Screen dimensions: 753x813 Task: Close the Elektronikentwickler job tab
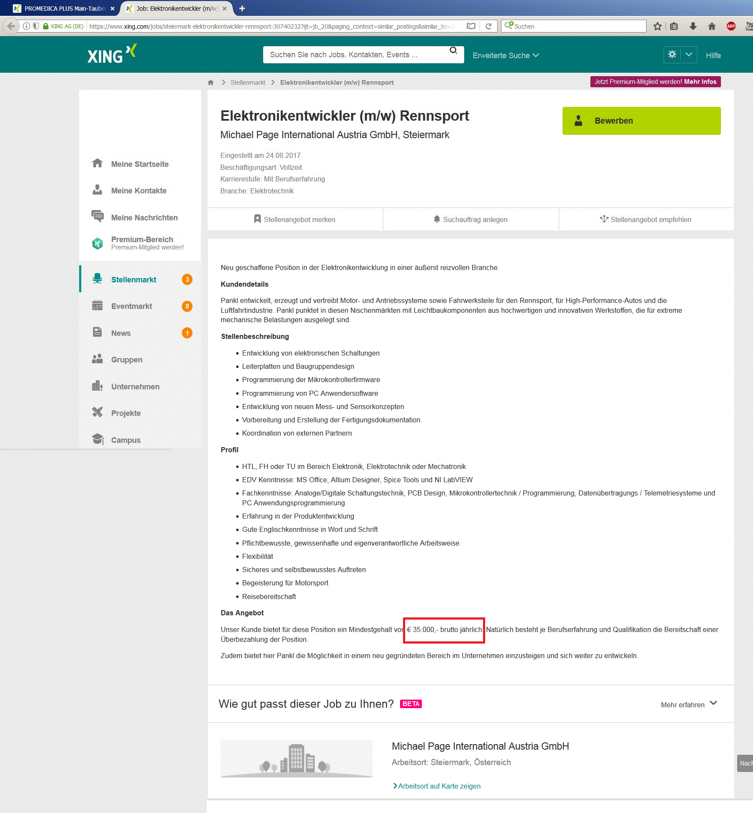(x=225, y=9)
